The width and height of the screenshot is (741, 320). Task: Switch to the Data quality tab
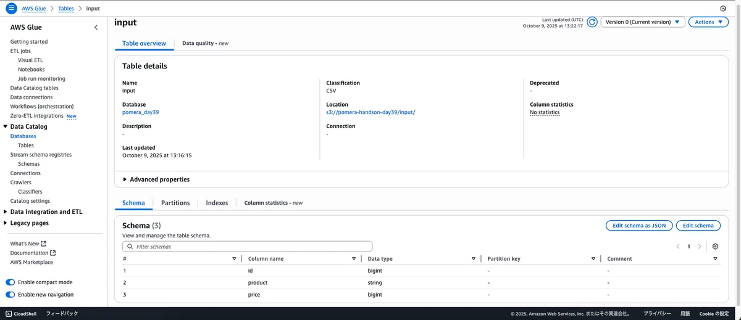pos(205,43)
